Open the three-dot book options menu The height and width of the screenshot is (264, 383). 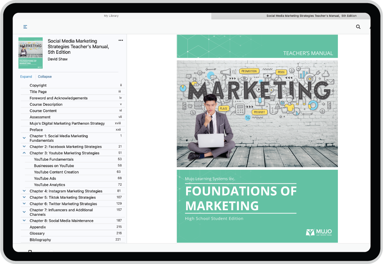pyautogui.click(x=121, y=41)
